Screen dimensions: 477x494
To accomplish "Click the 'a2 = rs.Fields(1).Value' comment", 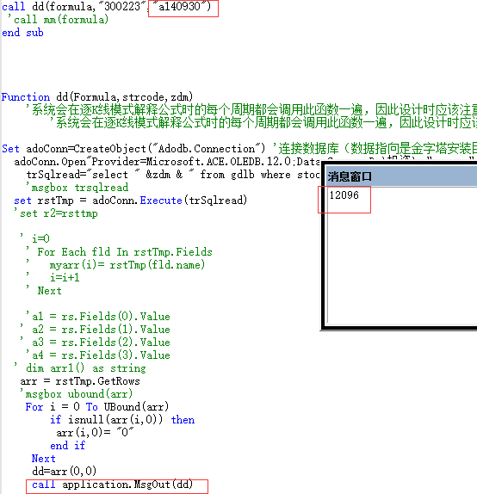I will pos(95,330).
